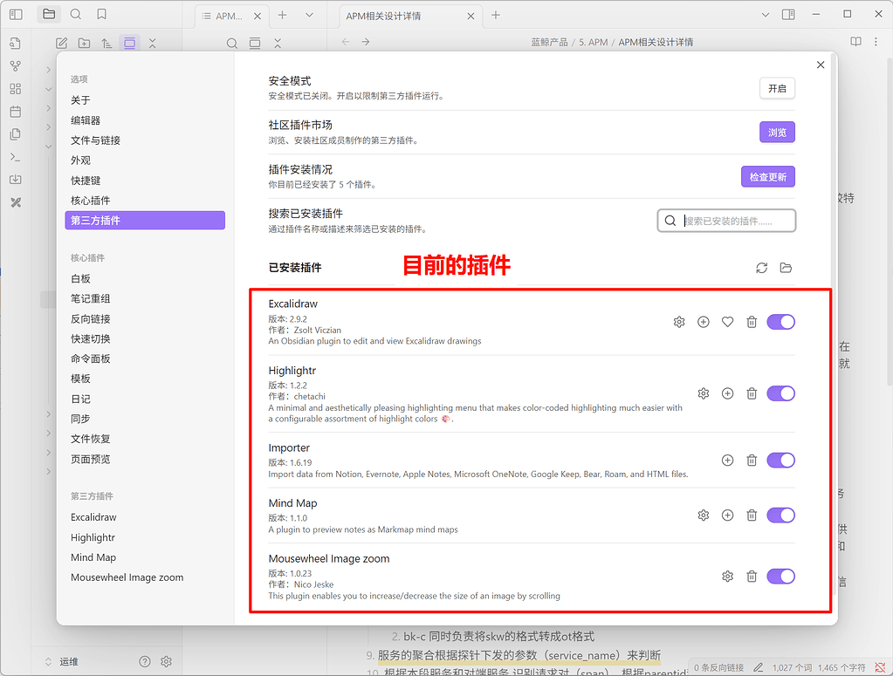Image resolution: width=893 pixels, height=676 pixels.
Task: Select 关于 settings section
Action: 145,100
